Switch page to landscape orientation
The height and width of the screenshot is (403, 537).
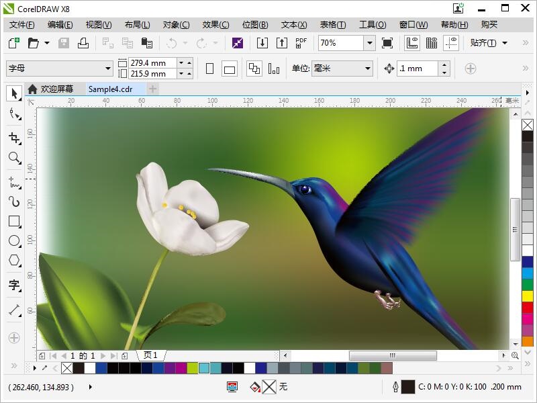[x=230, y=69]
